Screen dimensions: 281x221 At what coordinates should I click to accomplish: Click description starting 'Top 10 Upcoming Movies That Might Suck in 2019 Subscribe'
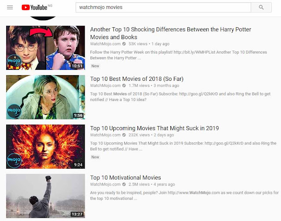(183, 146)
